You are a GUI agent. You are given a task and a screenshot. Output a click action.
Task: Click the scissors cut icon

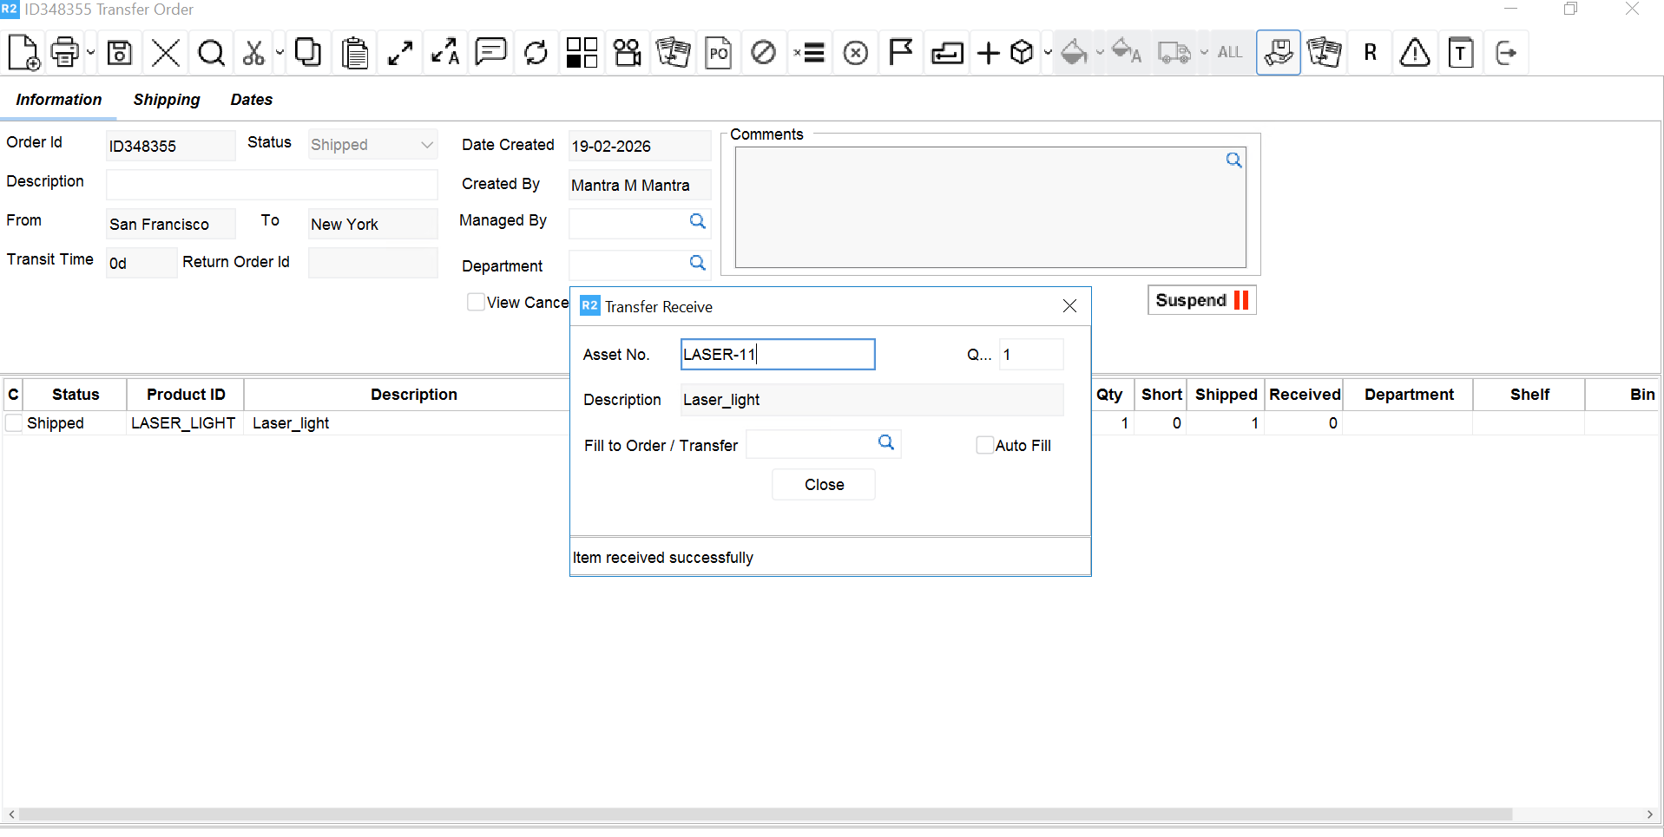click(x=253, y=53)
